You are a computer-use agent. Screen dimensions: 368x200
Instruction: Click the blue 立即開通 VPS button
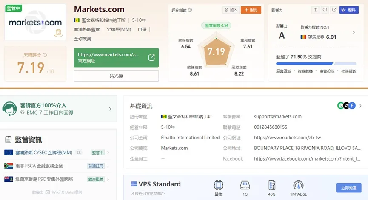[348, 188]
